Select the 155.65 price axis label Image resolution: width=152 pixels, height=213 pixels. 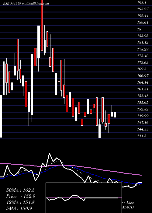(x=143, y=102)
